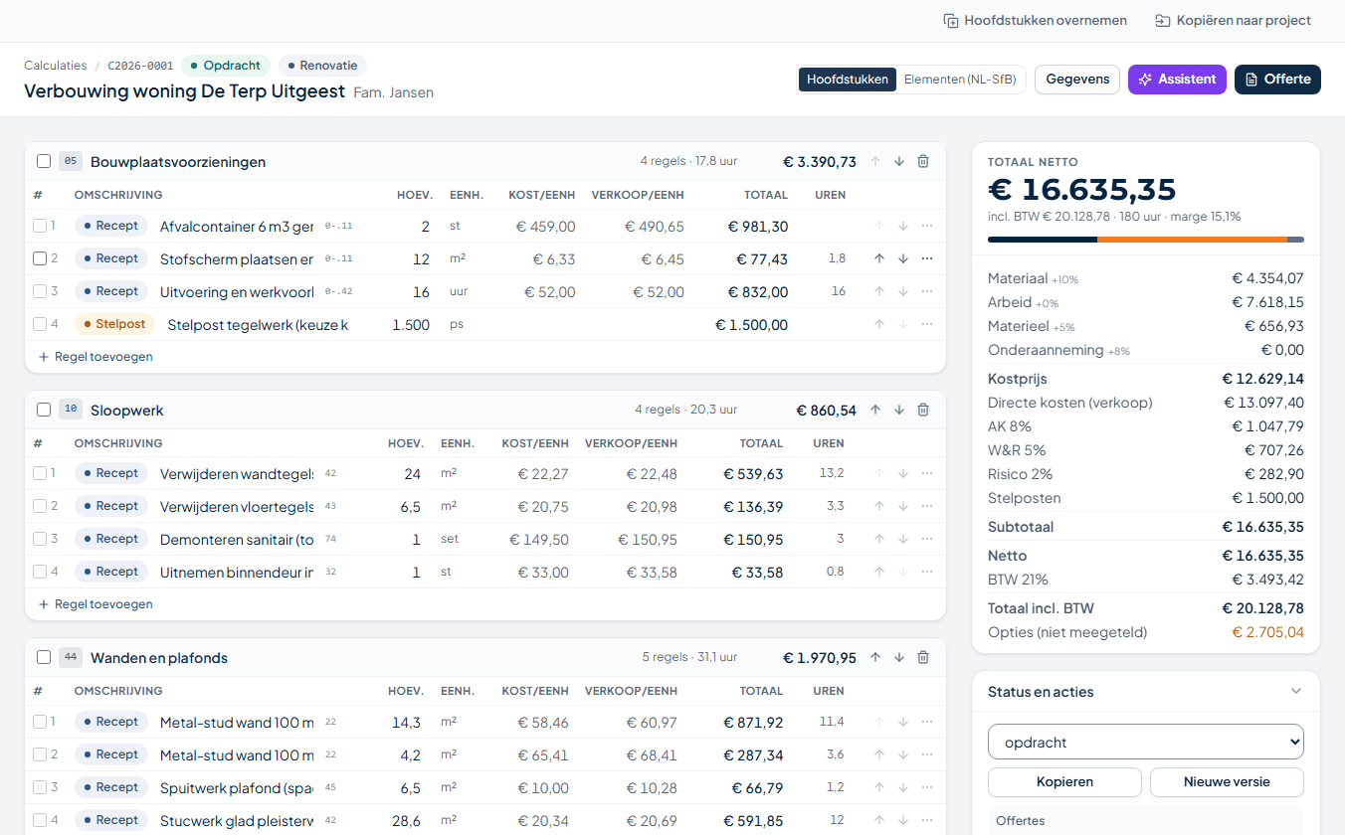Click the orange segment of cost breakdown bar
Image resolution: width=1345 pixels, height=835 pixels.
(1192, 240)
